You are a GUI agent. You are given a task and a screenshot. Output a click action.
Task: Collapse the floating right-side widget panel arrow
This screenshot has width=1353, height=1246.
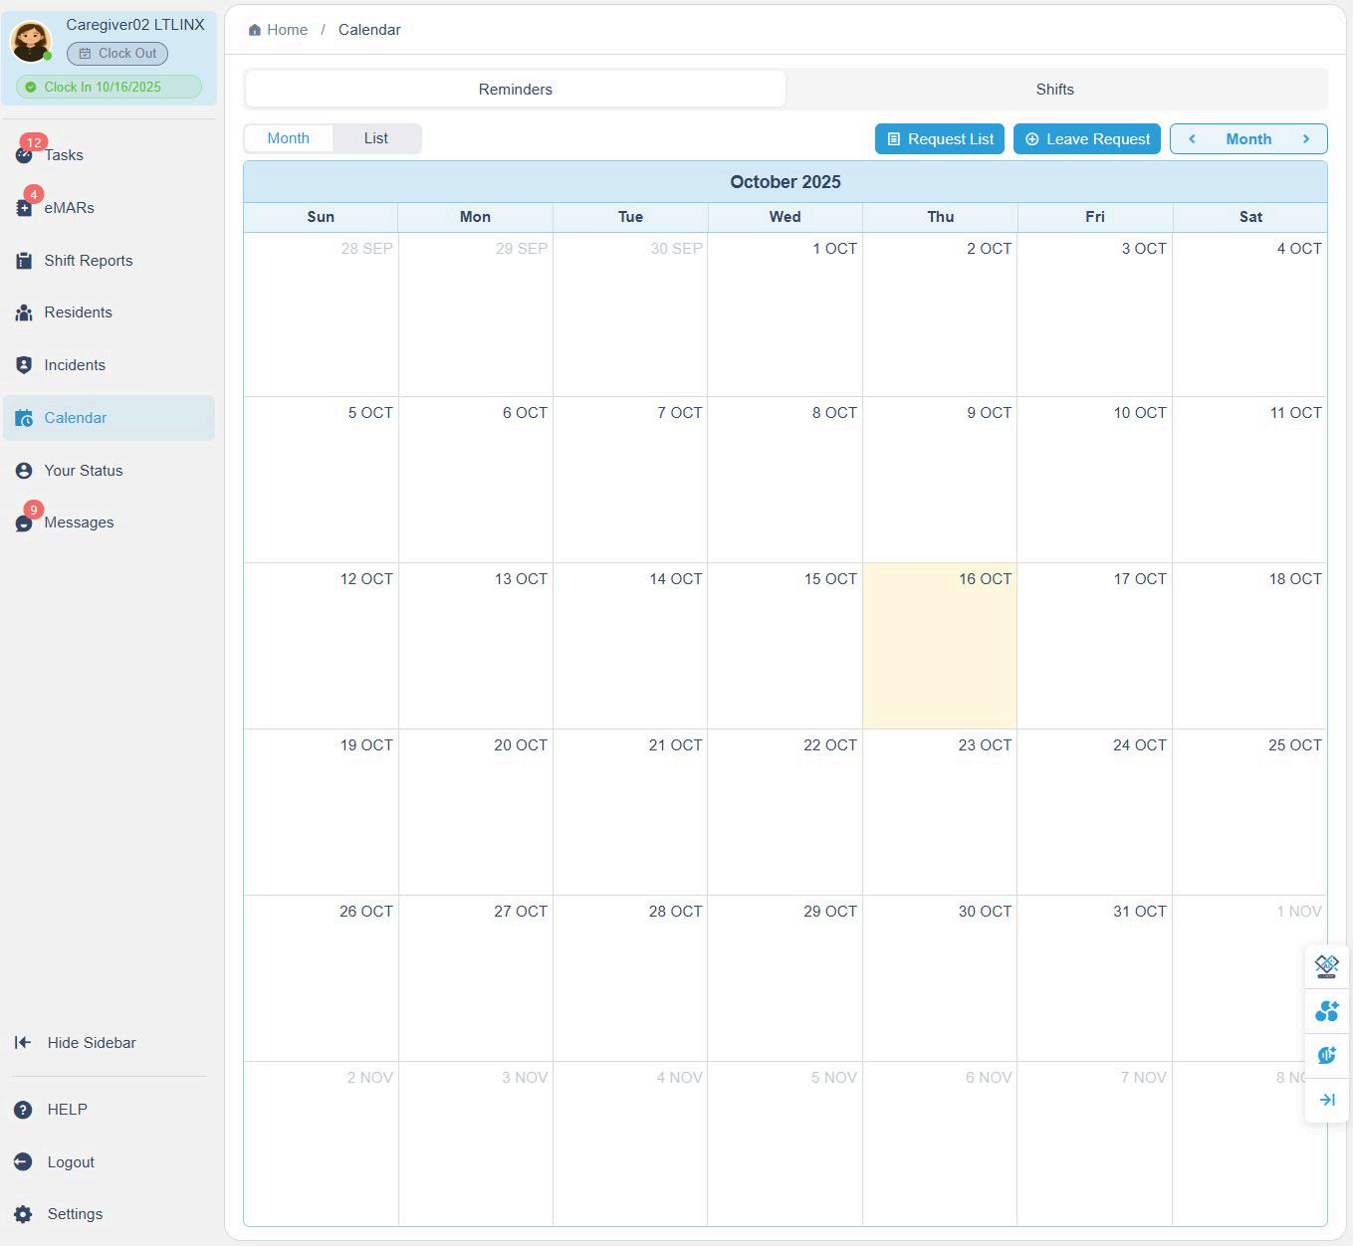pyautogui.click(x=1326, y=1100)
